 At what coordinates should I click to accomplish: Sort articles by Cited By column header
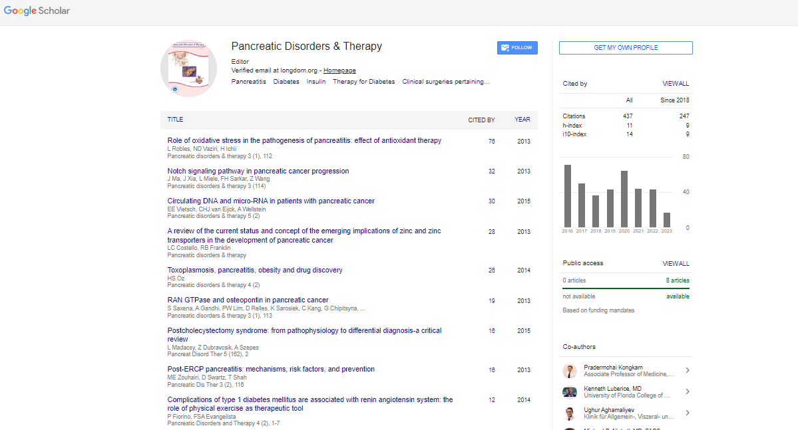pos(481,120)
